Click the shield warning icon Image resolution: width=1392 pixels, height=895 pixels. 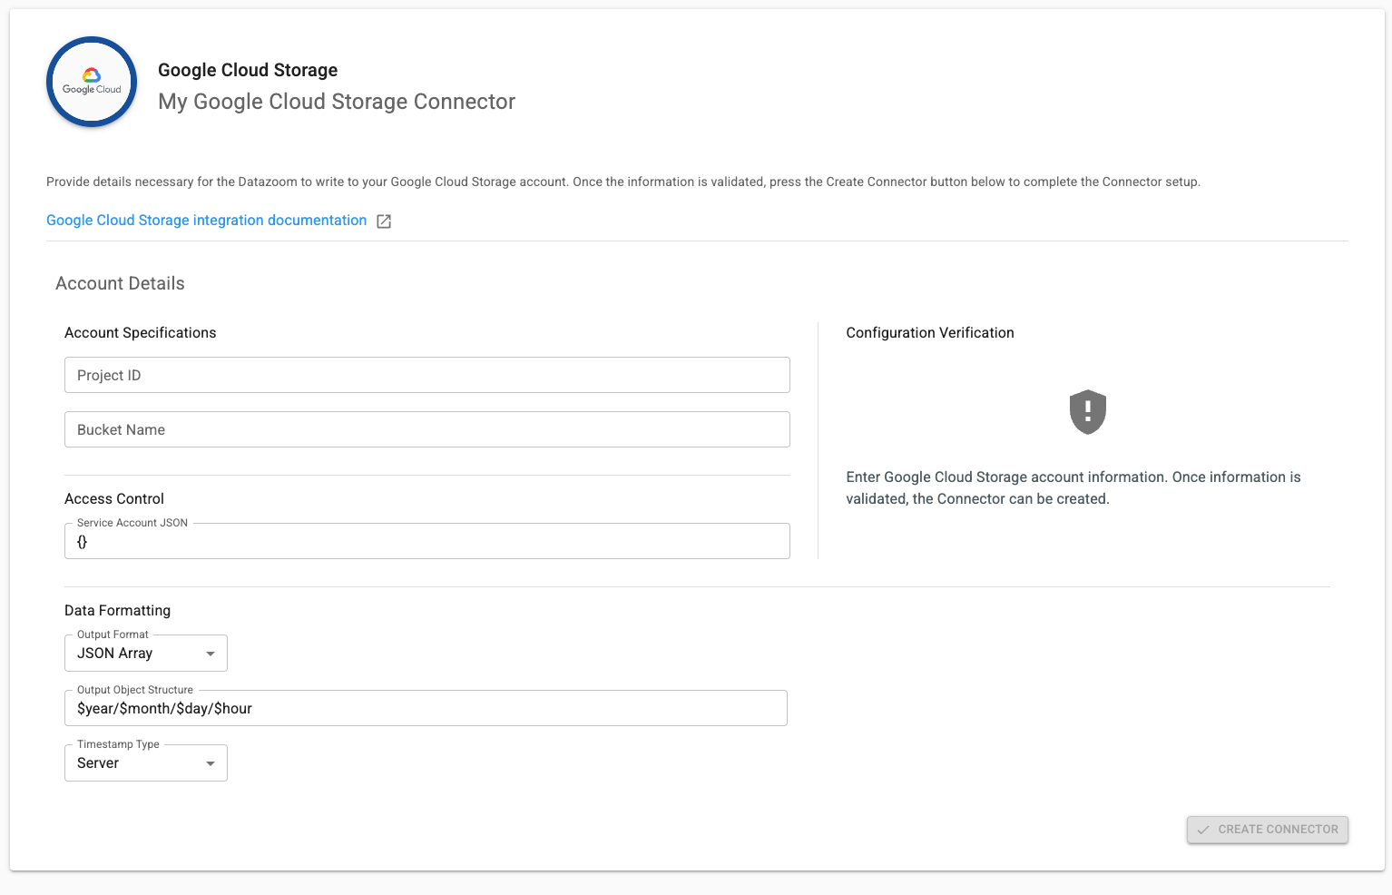tap(1087, 412)
